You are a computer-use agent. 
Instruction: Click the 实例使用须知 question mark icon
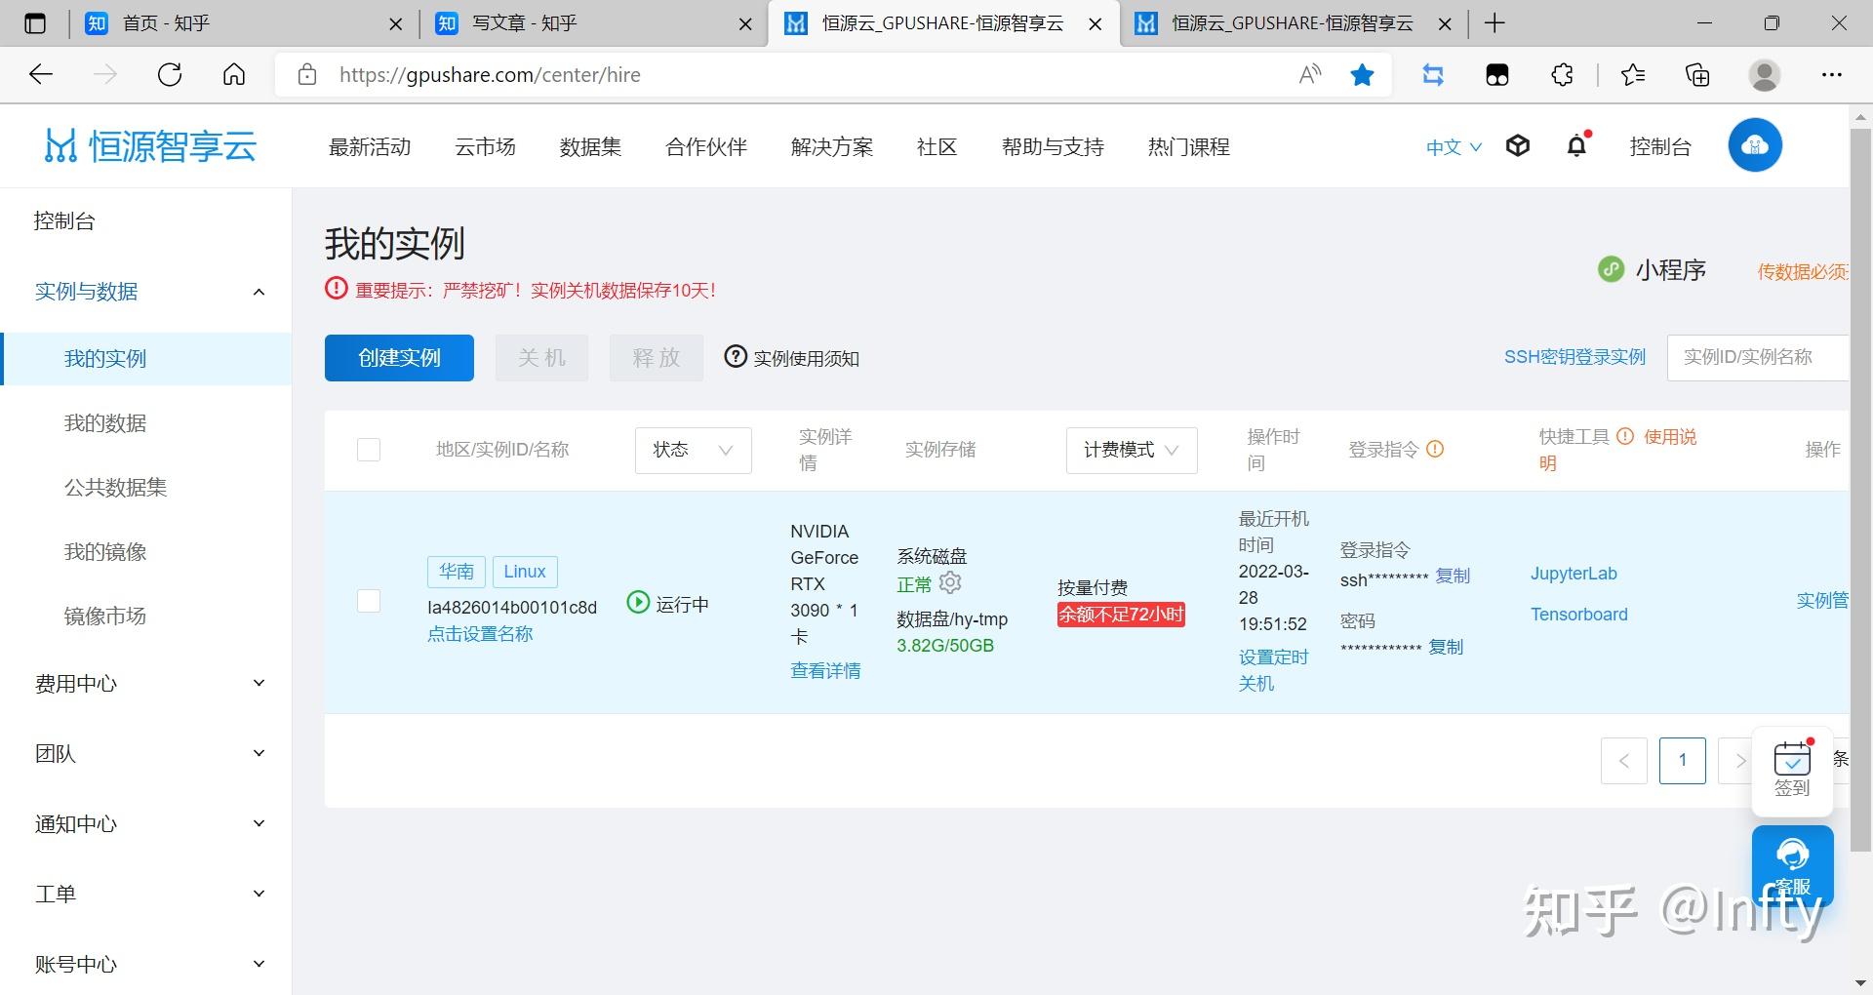[736, 357]
